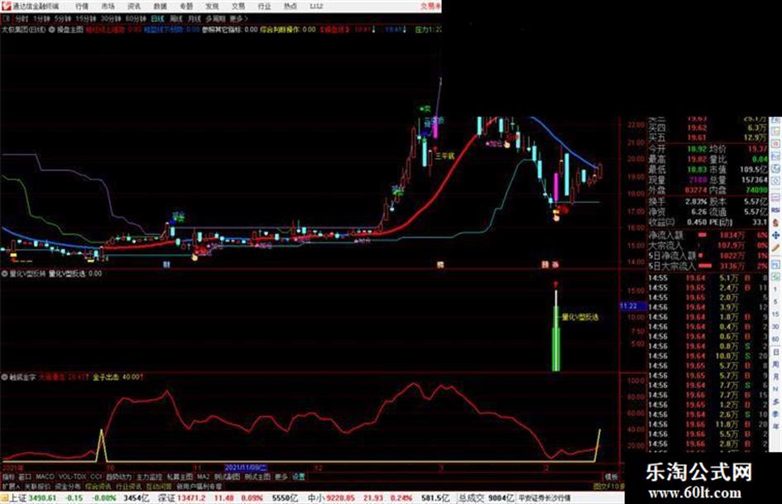Click the 深证 index value in status bar
The image size is (782, 504).
[x=191, y=498]
